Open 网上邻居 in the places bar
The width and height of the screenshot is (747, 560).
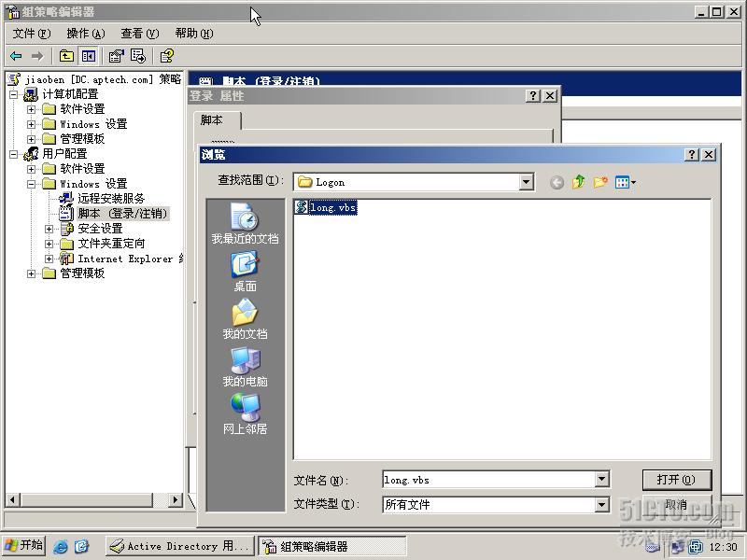245,413
